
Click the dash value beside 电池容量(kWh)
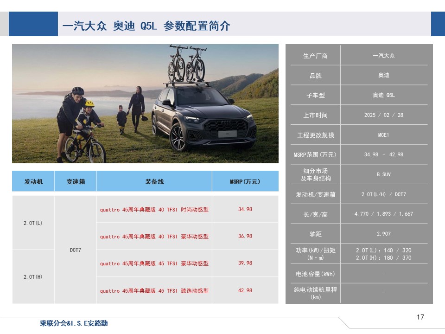[384, 273]
